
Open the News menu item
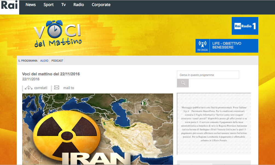pos(31,5)
